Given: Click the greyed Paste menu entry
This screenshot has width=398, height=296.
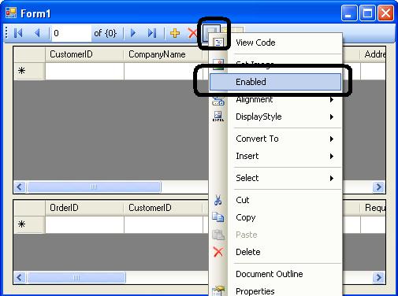Looking at the screenshot, I should (276, 235).
